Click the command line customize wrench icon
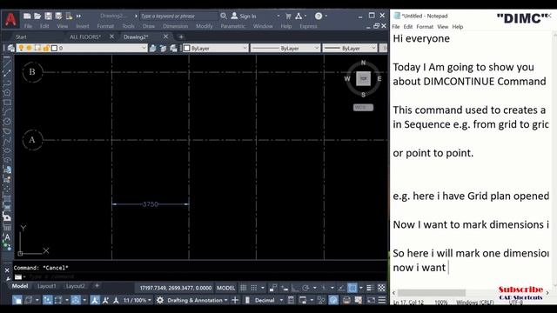 pyautogui.click(x=7, y=278)
